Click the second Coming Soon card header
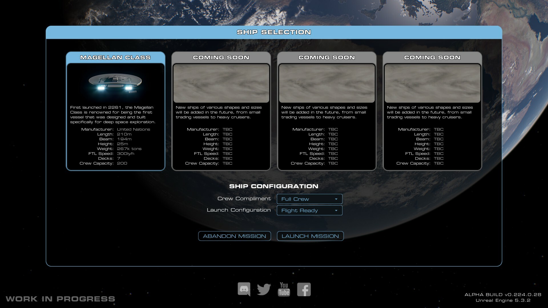Image resolution: width=548 pixels, height=308 pixels. [x=221, y=57]
